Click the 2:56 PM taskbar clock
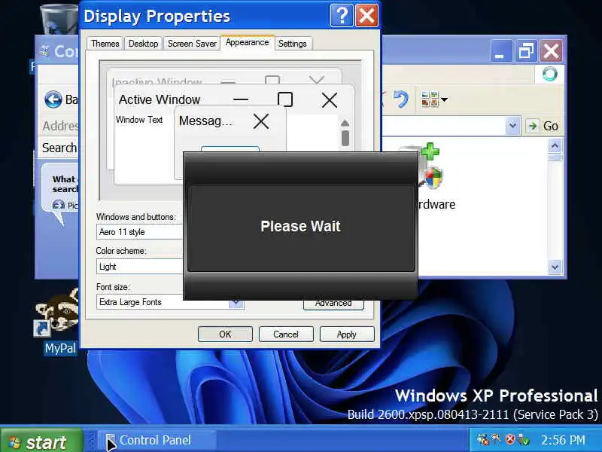The height and width of the screenshot is (452, 602). coord(563,440)
